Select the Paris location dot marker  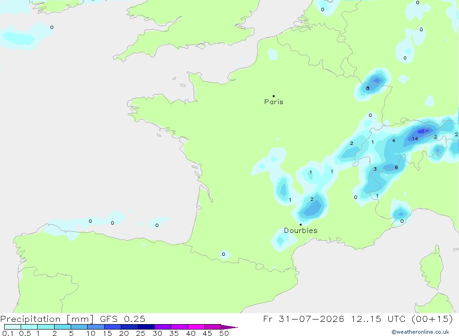pos(274,96)
